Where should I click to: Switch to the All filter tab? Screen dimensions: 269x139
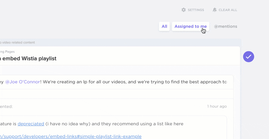(x=164, y=26)
